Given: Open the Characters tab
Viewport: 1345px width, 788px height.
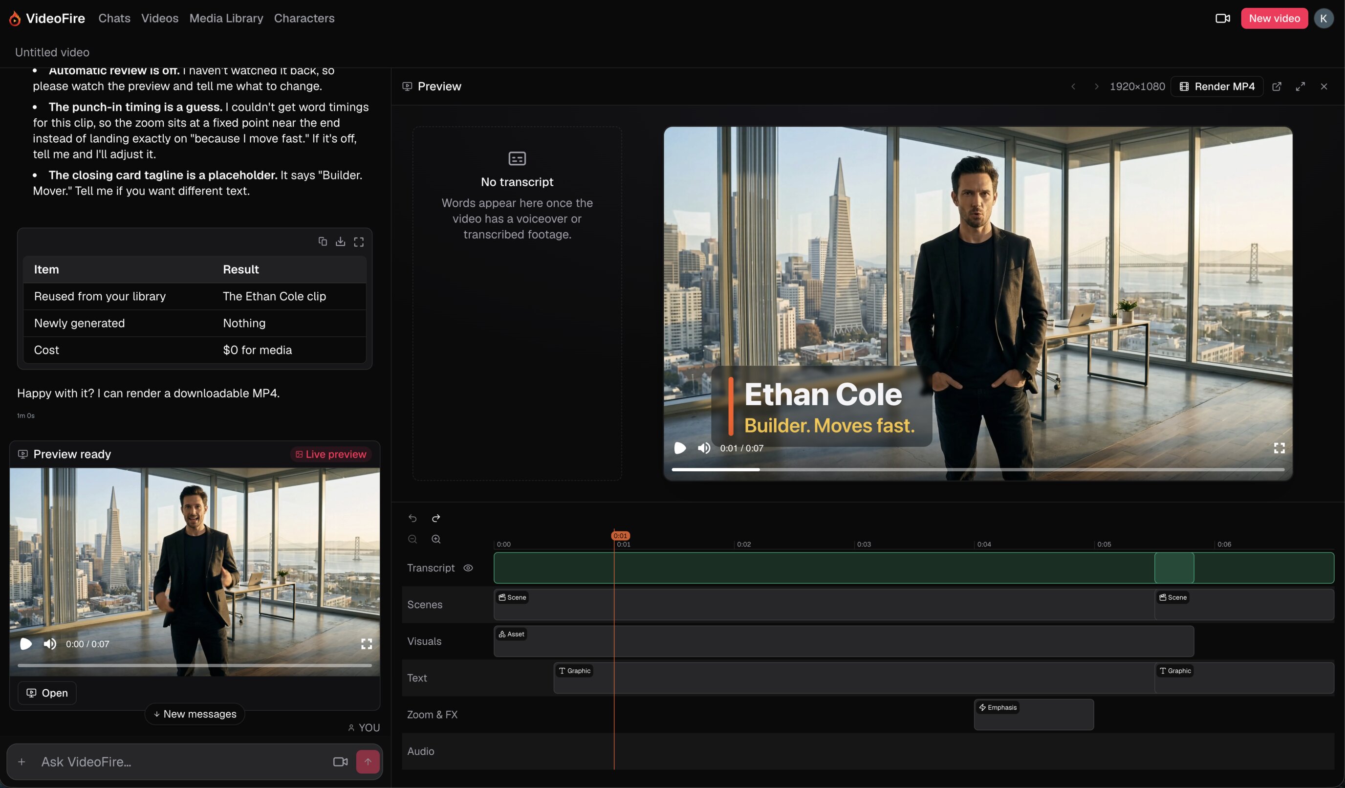Looking at the screenshot, I should tap(304, 18).
